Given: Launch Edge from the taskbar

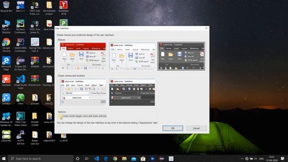Looking at the screenshot, I should tap(106, 158).
